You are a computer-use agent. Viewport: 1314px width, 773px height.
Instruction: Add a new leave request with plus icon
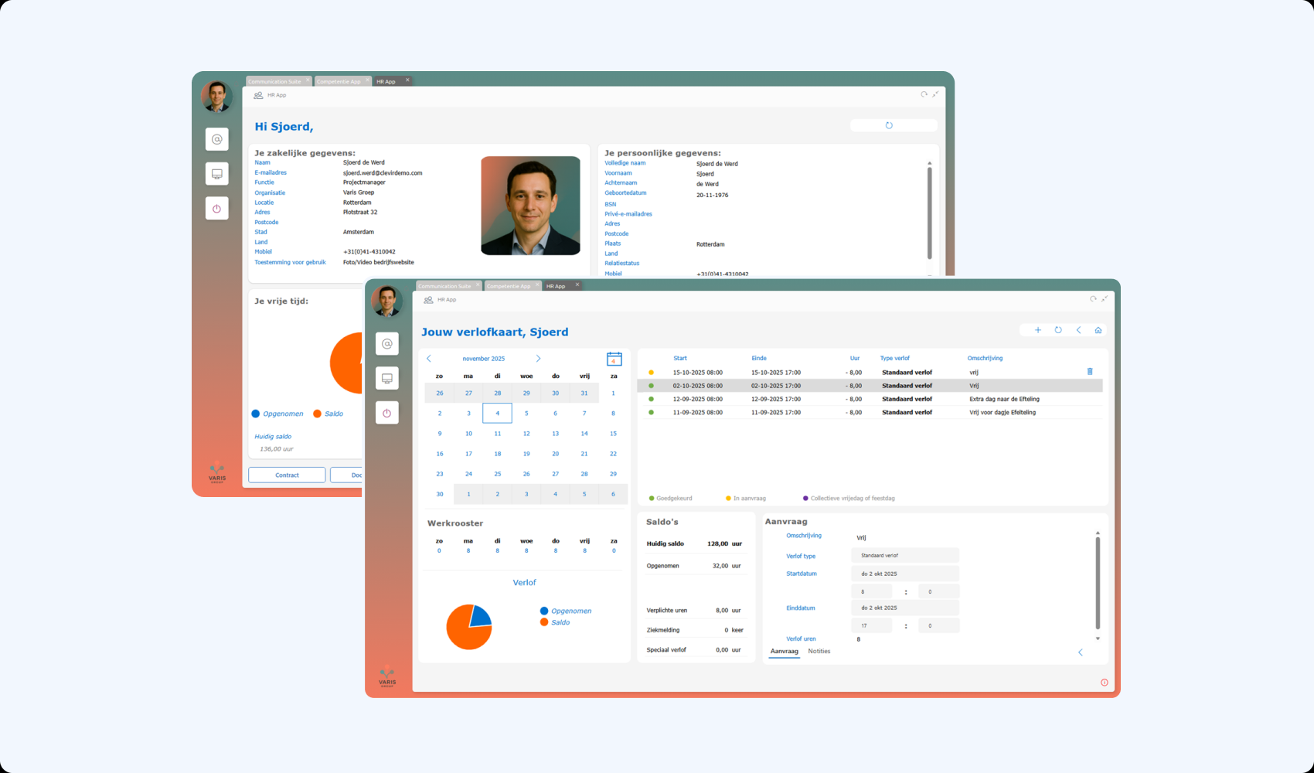[x=1038, y=330]
